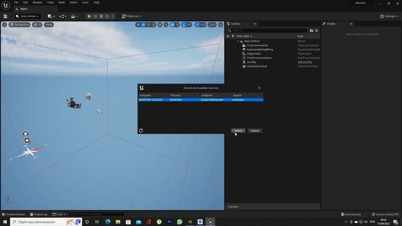Open the Select menu
This screenshot has width=402, height=226.
[x=73, y=3]
